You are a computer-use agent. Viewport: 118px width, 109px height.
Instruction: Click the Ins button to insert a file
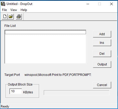[x=102, y=43]
